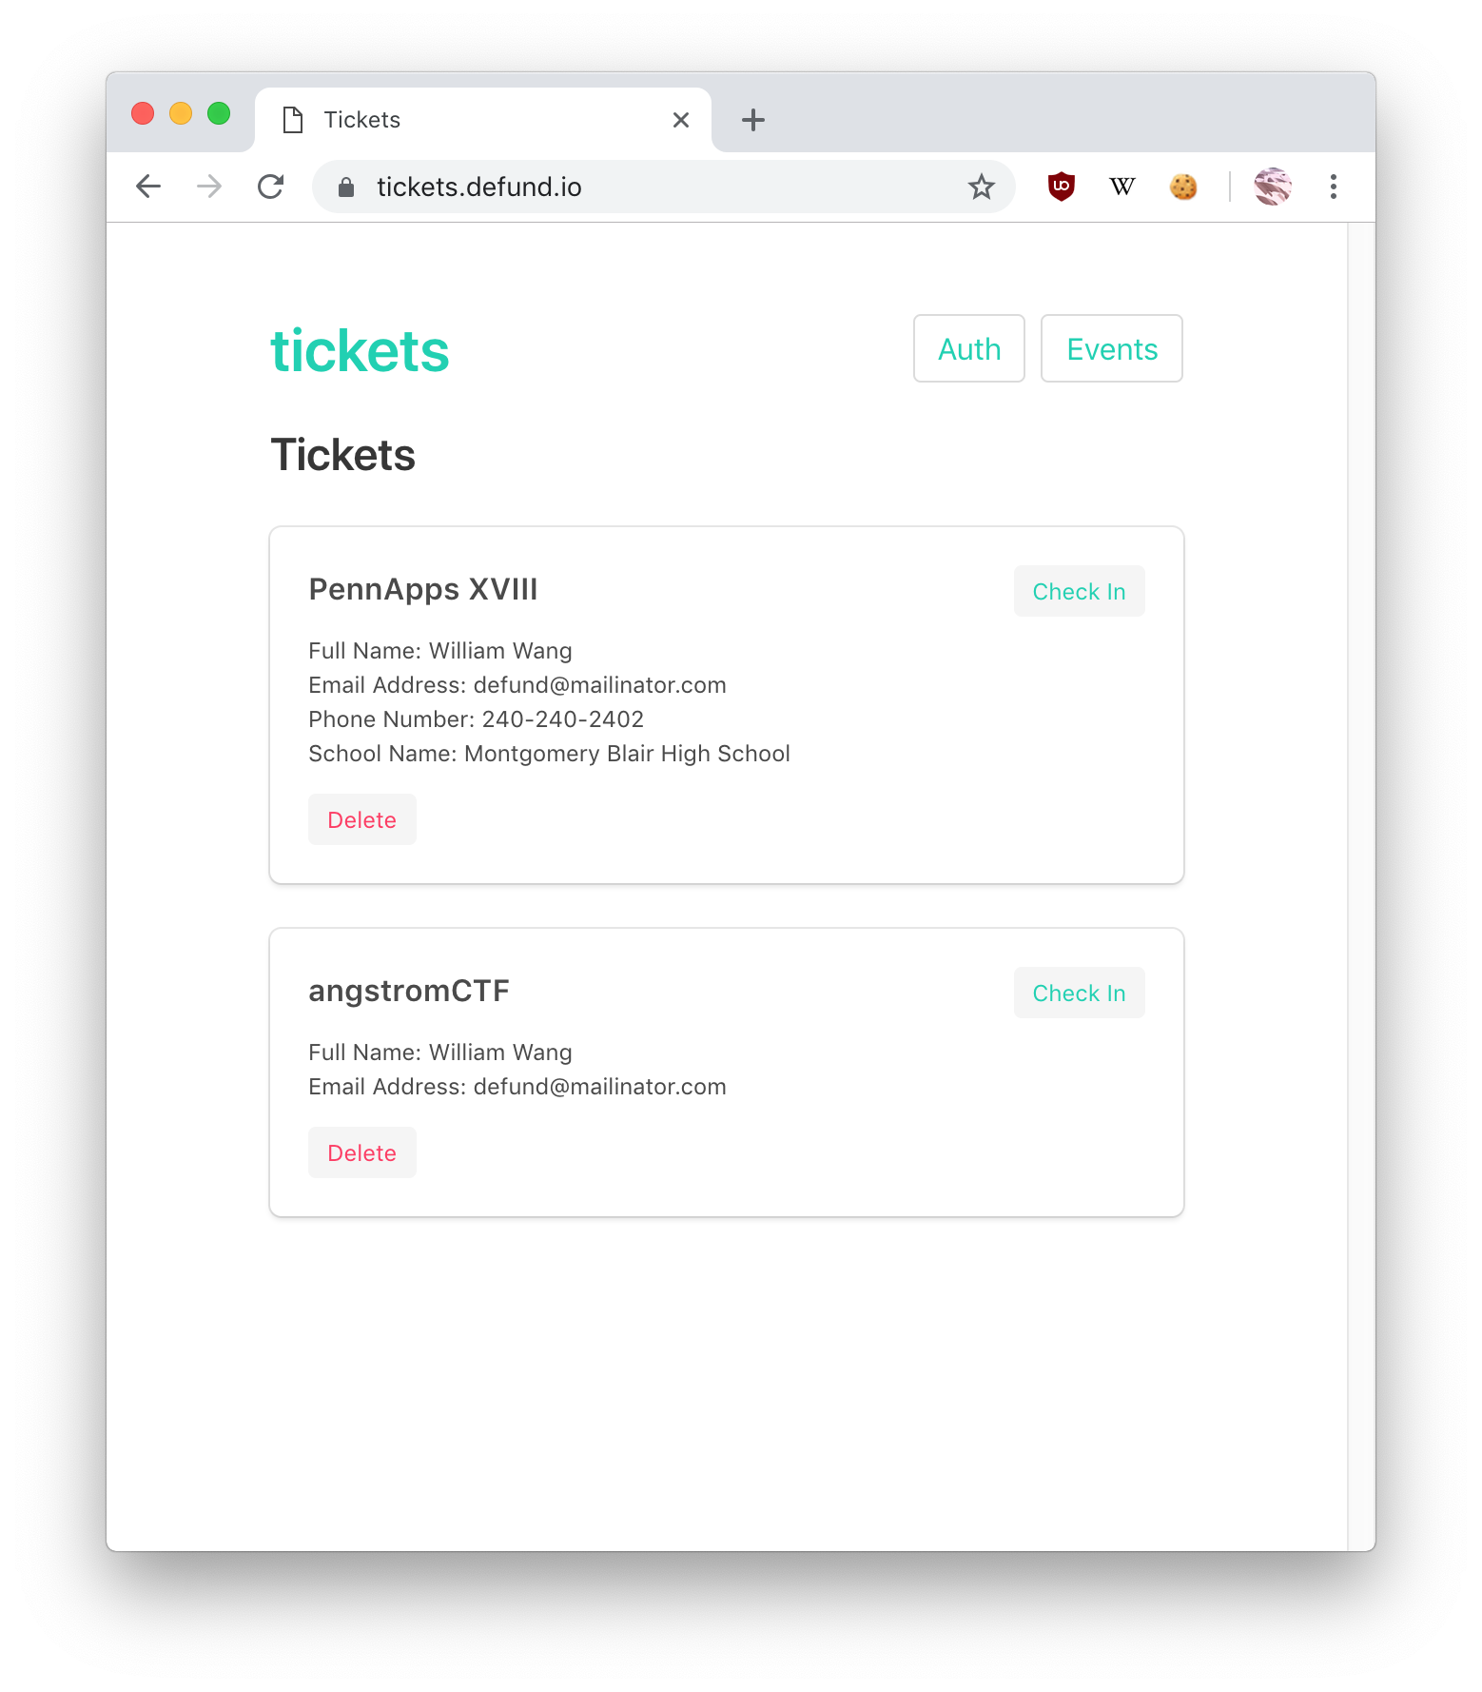Screen dimensions: 1482x1692
Task: Open the cookie extension icon
Action: click(1183, 187)
